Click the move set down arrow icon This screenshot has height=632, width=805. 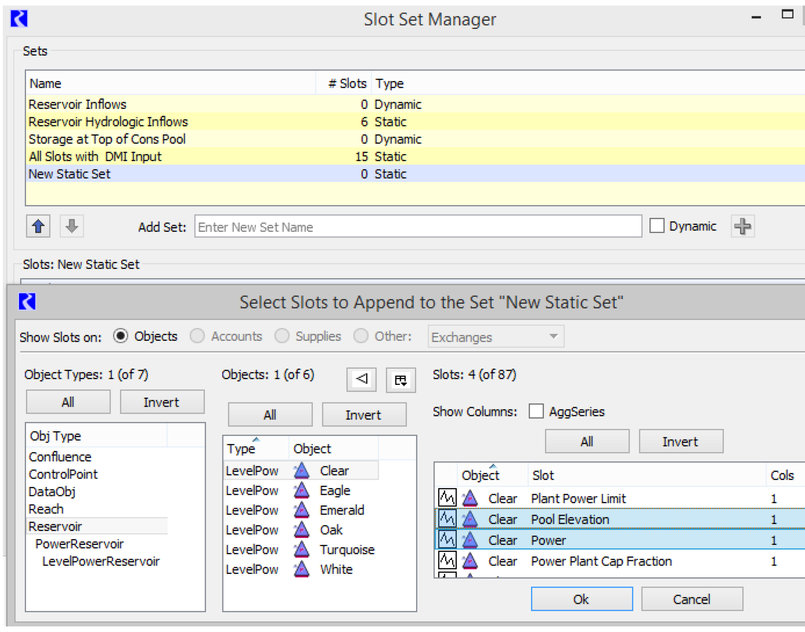pyautogui.click(x=72, y=226)
